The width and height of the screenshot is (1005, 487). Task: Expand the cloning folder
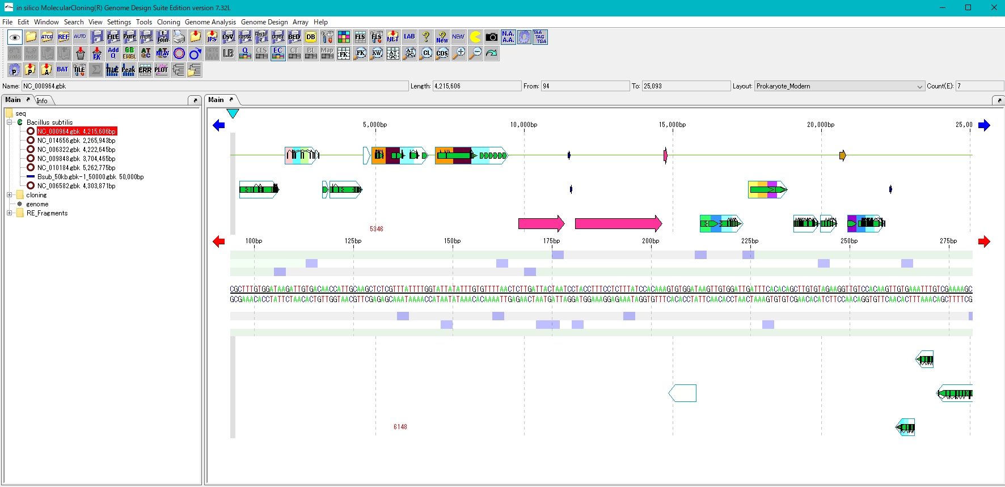[10, 195]
